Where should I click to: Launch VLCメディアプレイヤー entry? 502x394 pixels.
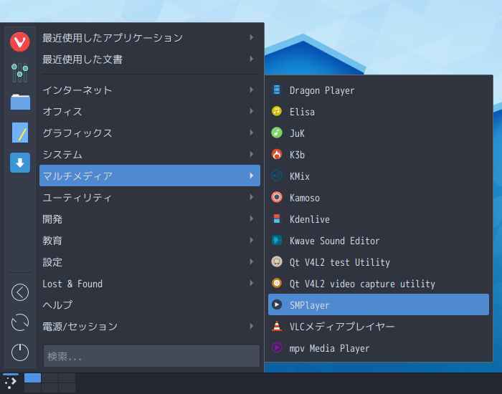click(x=379, y=326)
